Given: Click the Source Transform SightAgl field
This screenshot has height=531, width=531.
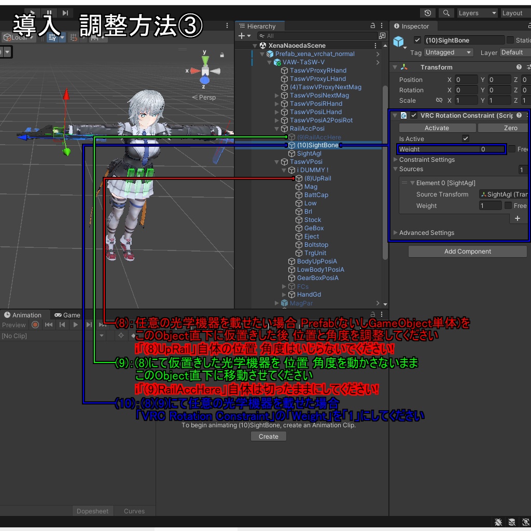Looking at the screenshot, I should click(x=504, y=194).
